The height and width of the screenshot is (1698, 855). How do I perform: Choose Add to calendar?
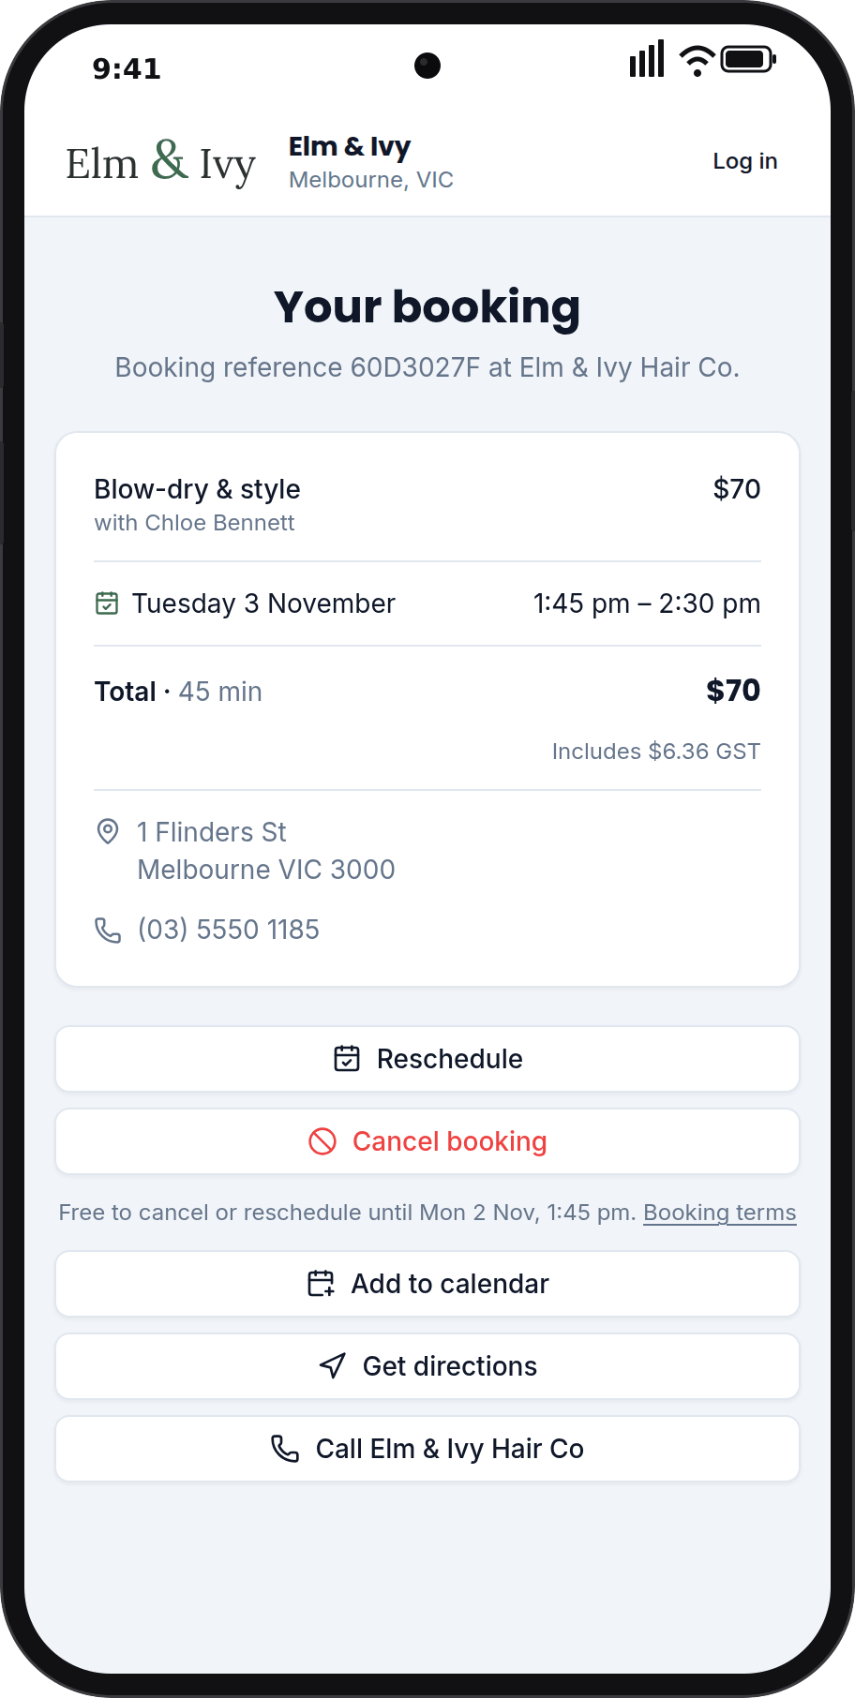pos(427,1284)
